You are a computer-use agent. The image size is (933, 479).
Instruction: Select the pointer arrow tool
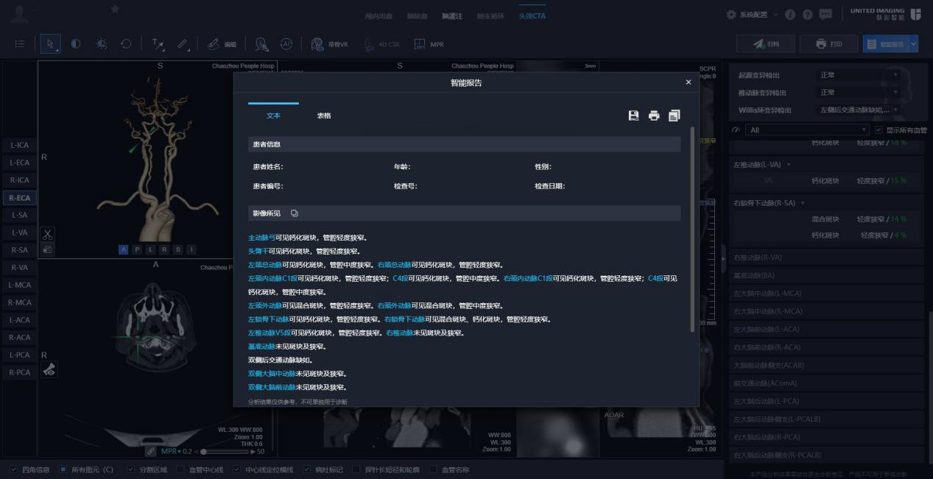50,44
